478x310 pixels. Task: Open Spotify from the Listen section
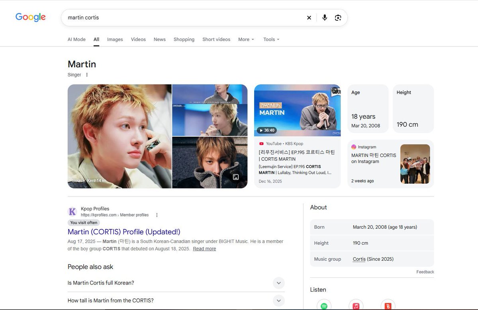[x=324, y=305]
